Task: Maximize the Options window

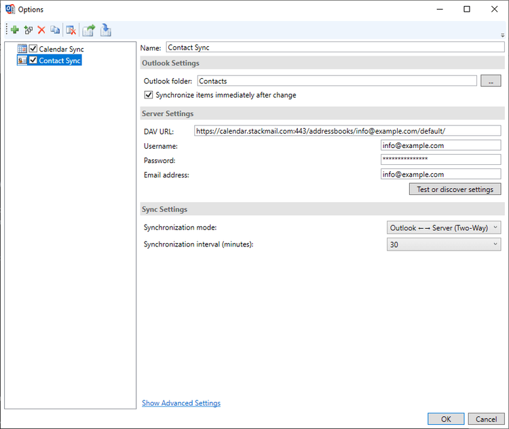Action: coord(466,9)
